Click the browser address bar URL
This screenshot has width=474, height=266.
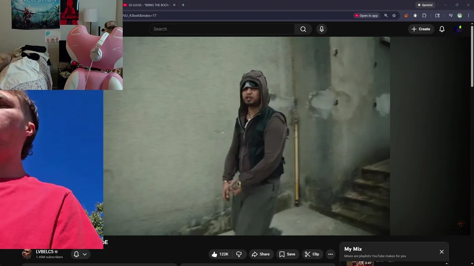[x=139, y=16]
